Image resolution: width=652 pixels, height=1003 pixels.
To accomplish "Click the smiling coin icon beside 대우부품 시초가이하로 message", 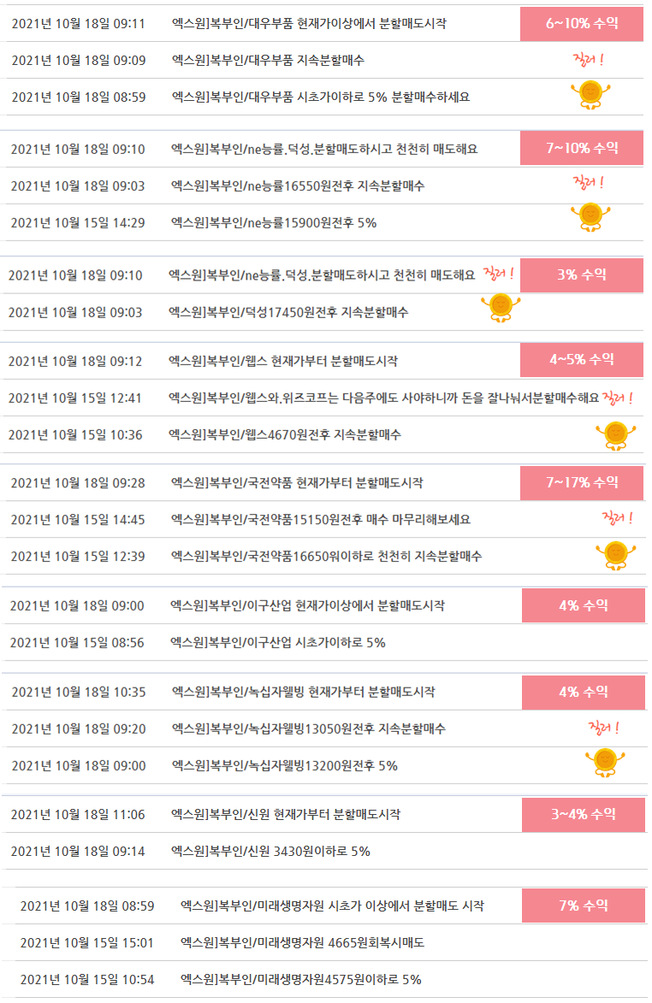I will click(590, 95).
